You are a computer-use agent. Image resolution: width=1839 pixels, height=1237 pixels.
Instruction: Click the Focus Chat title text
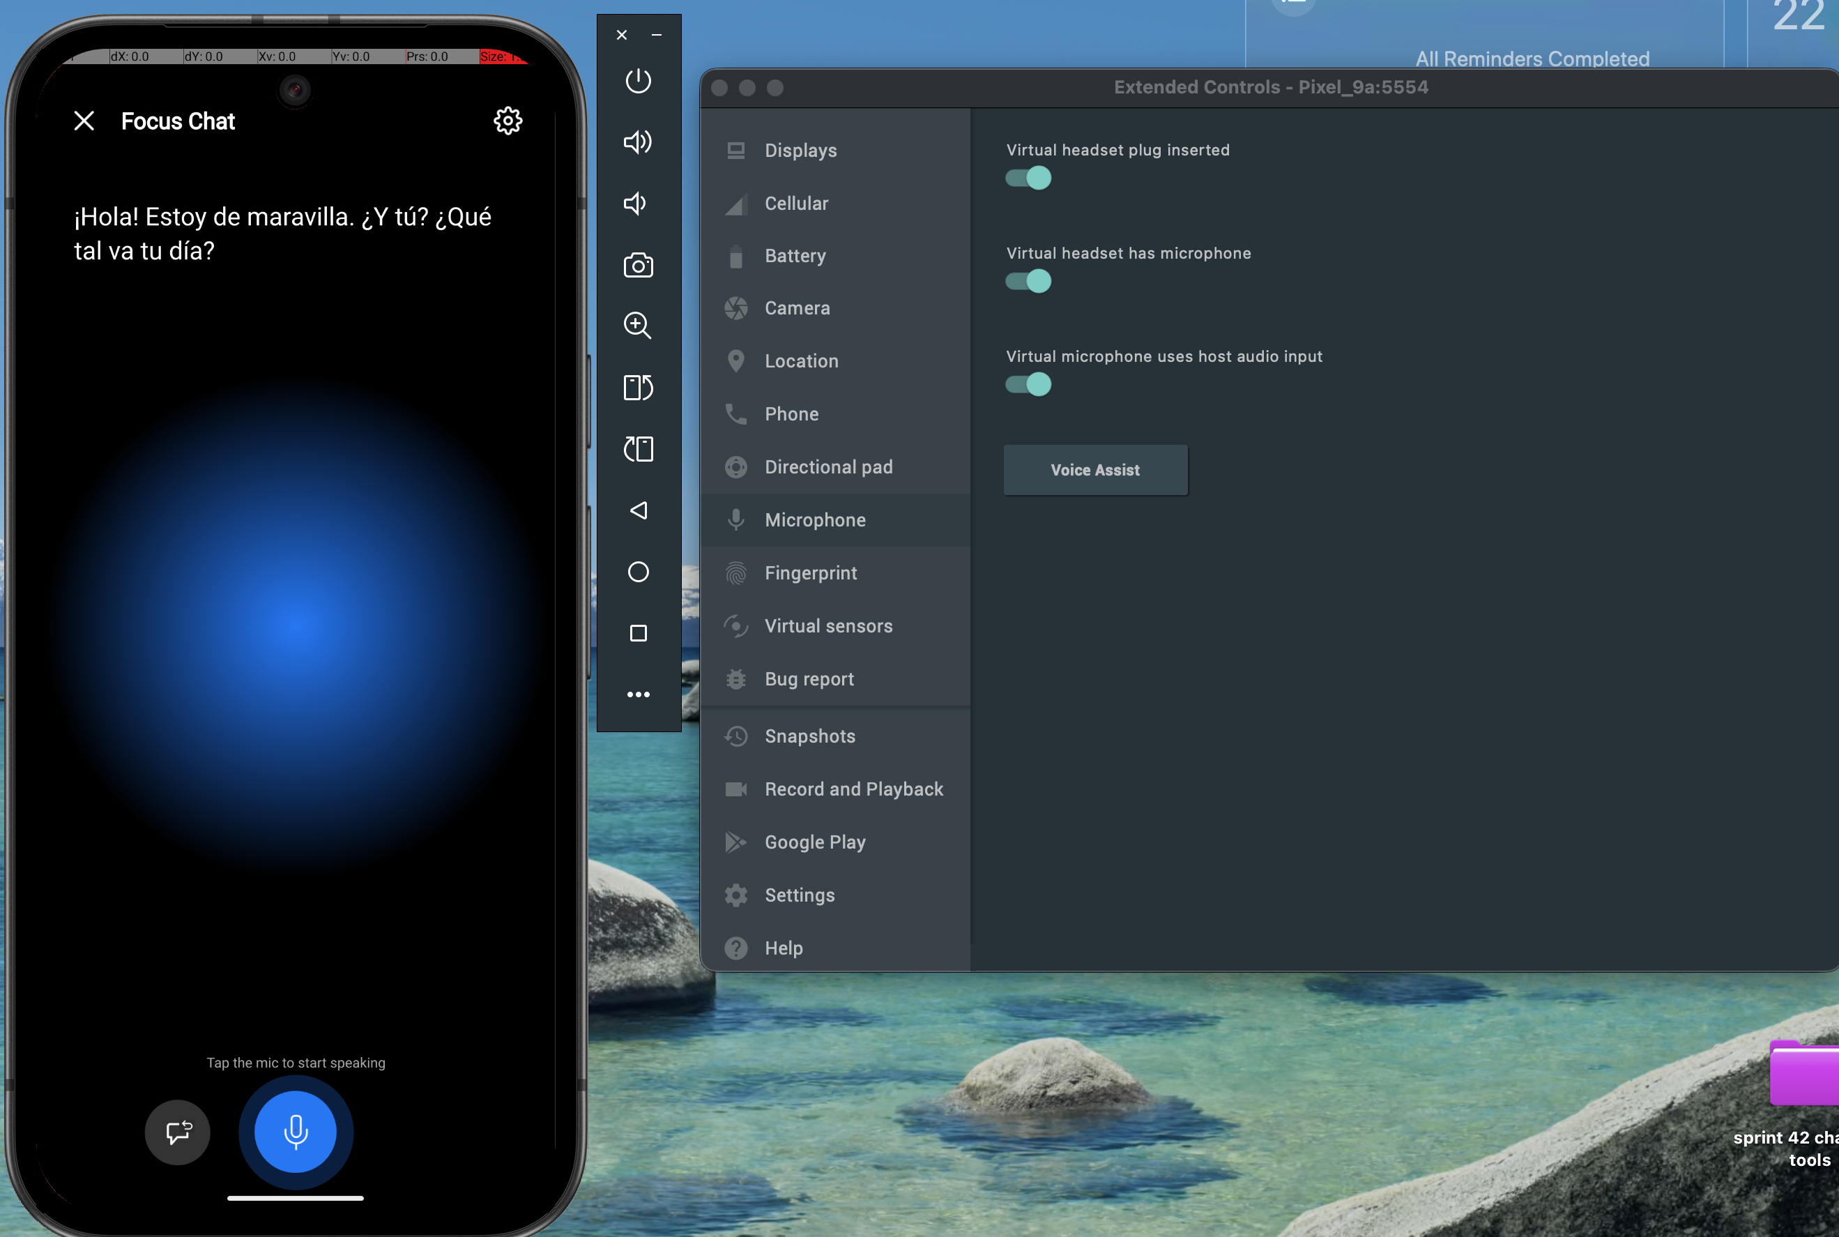(178, 121)
